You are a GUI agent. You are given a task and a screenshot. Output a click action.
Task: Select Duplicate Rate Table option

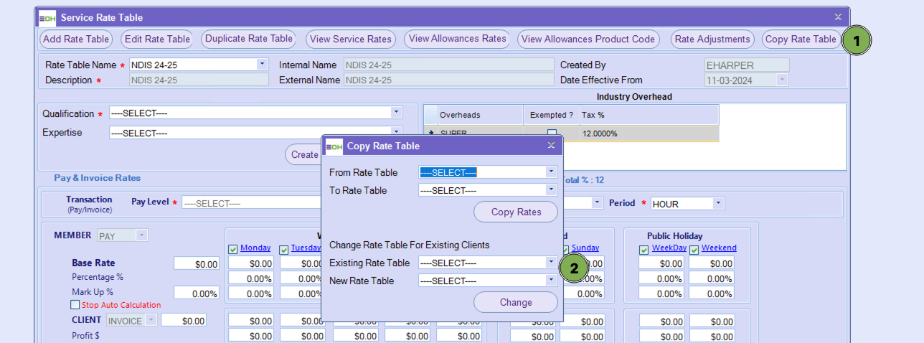(x=249, y=39)
